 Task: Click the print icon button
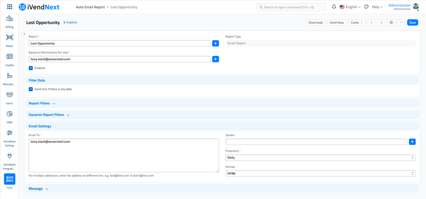[391, 22]
